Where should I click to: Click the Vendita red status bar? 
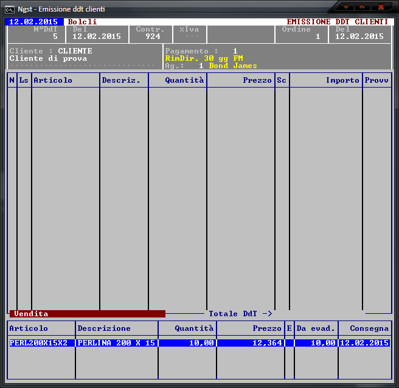point(86,314)
